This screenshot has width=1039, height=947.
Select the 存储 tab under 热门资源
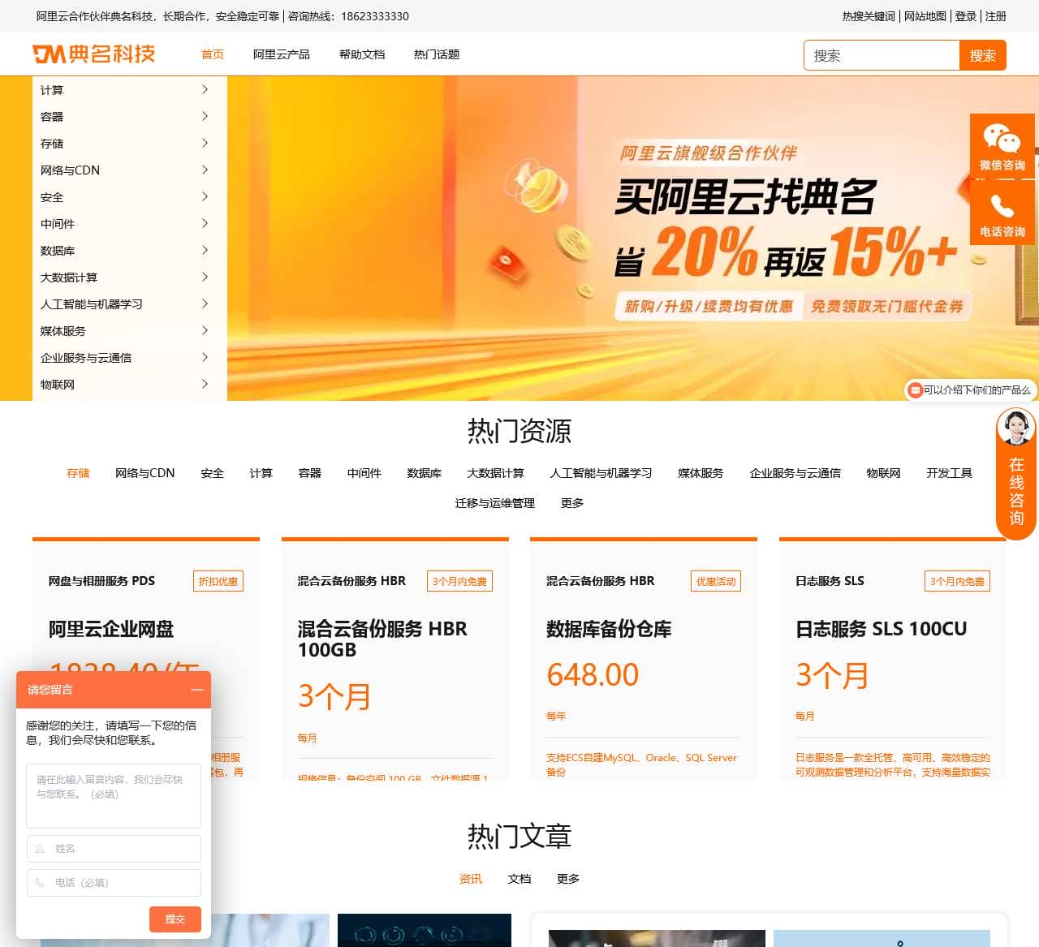pyautogui.click(x=78, y=473)
